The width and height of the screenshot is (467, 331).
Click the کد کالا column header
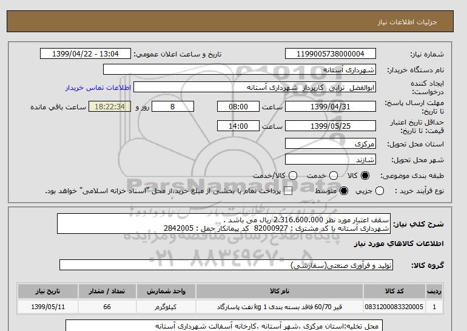click(394, 291)
